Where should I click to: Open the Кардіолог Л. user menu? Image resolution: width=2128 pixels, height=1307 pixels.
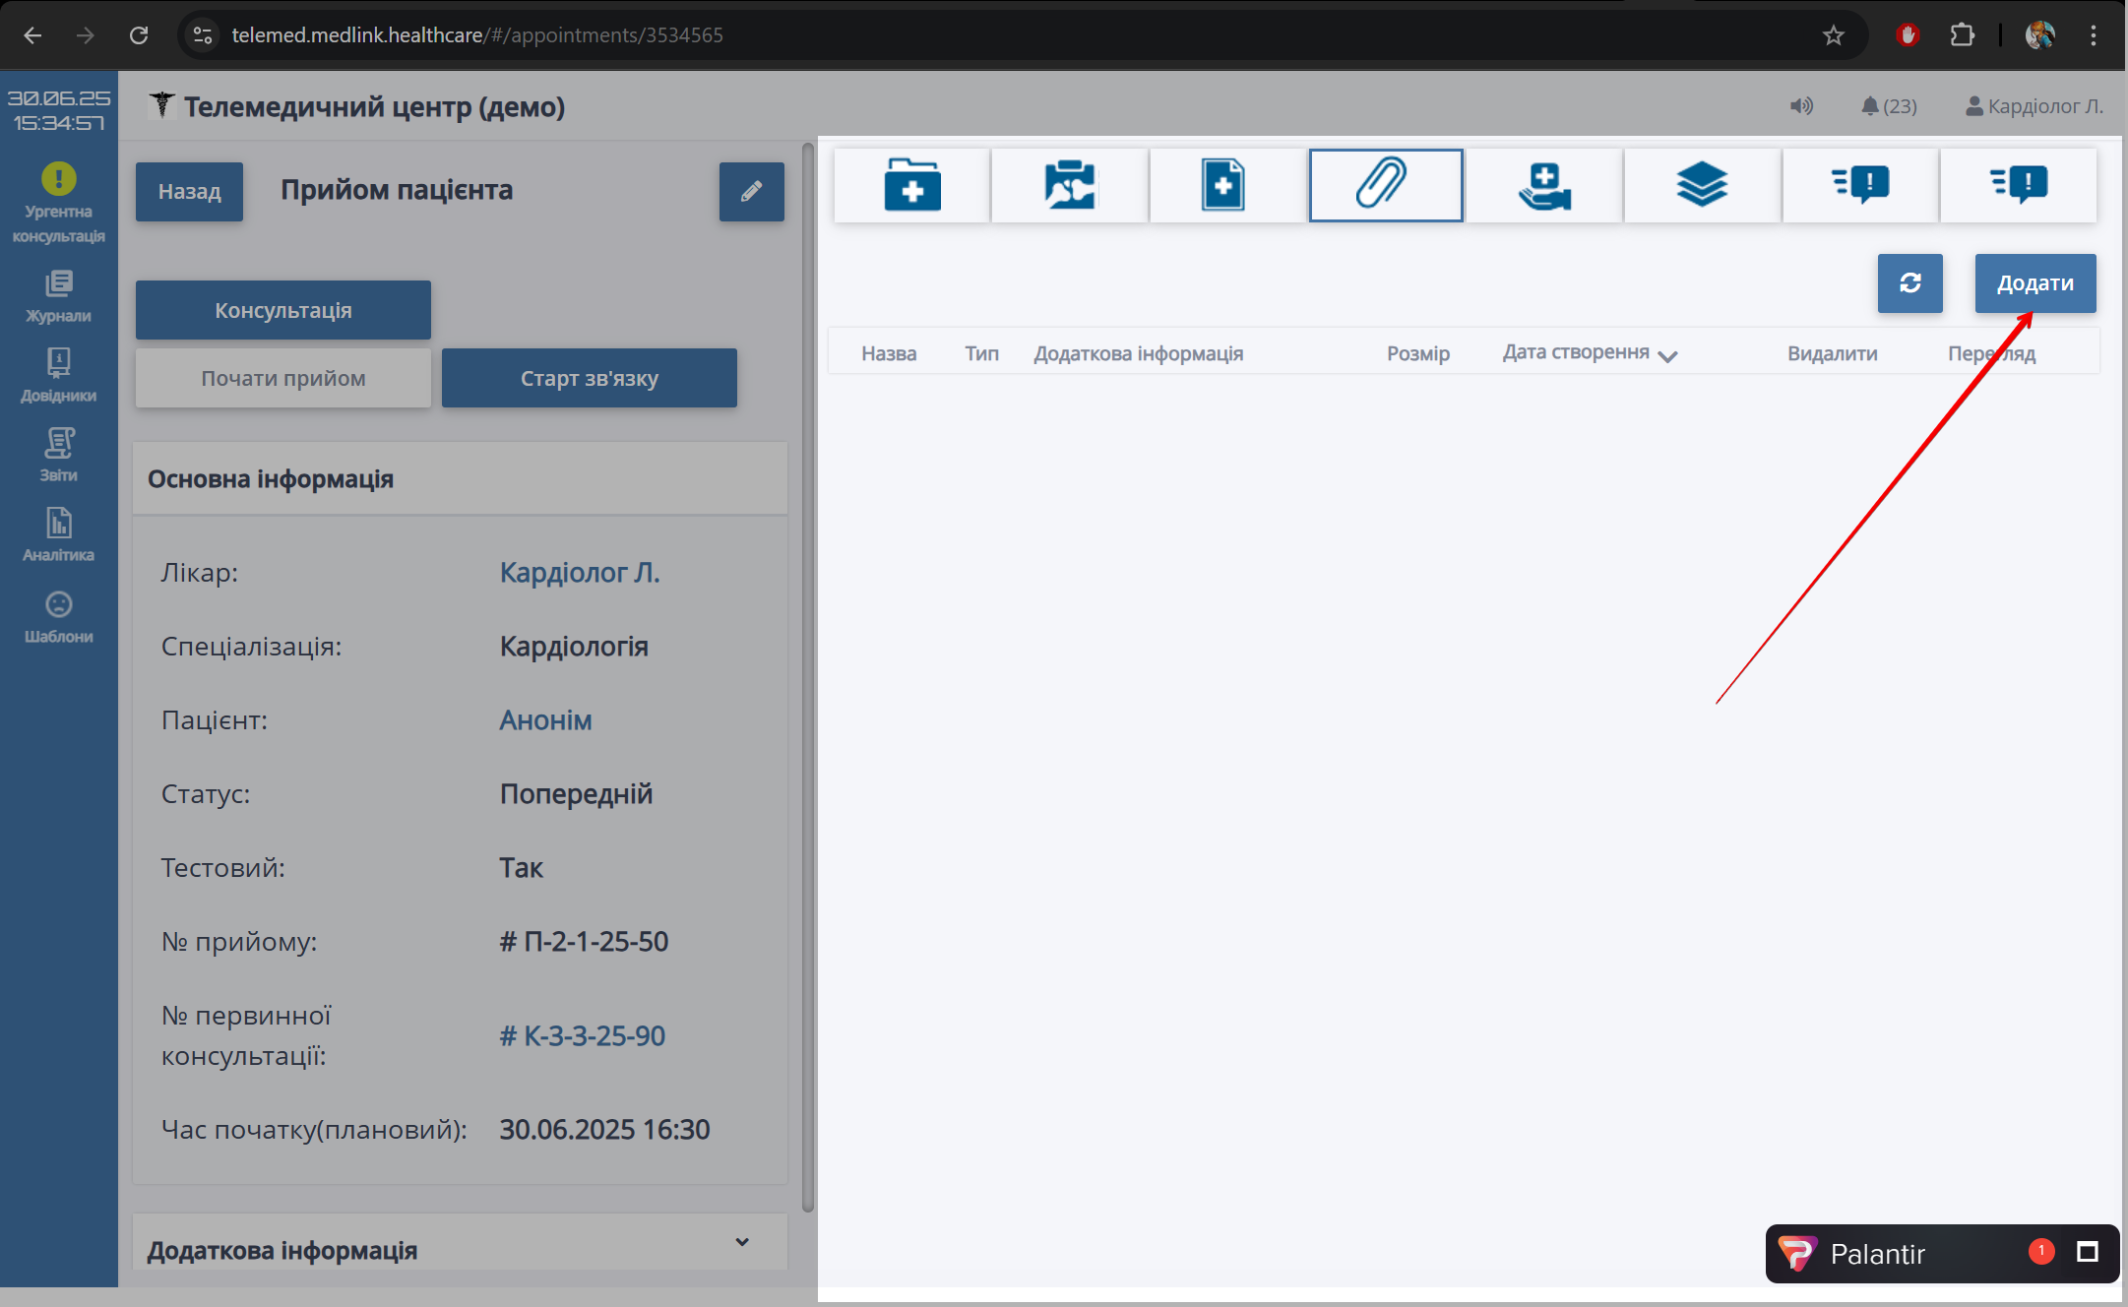tap(2034, 106)
